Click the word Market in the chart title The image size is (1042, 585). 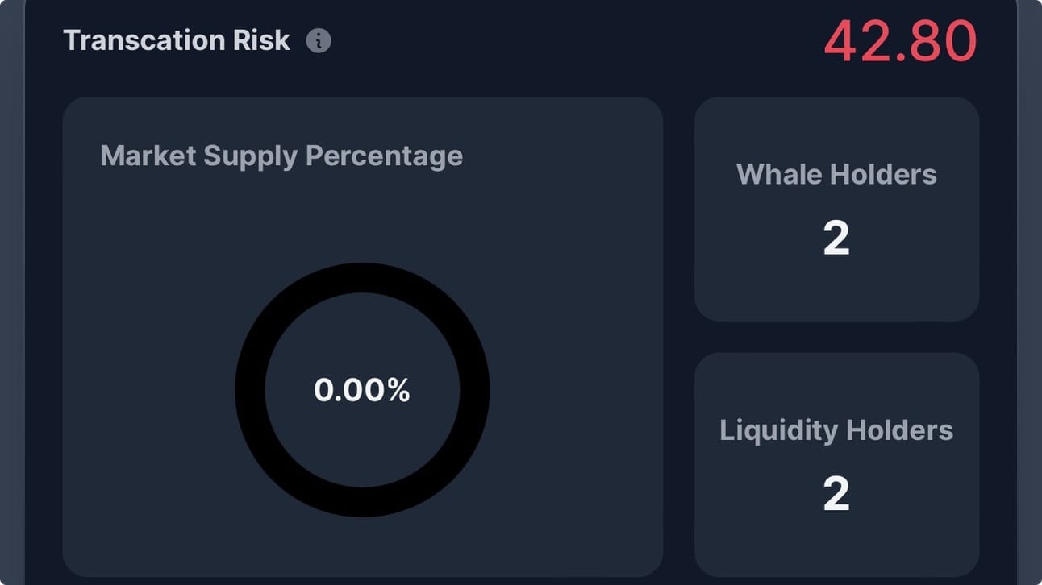(148, 156)
